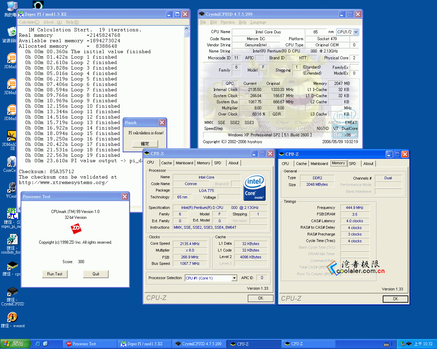The height and width of the screenshot is (349, 437).
Task: Select the Mainboard tab in the CPU-Z window showing Processor info
Action: (x=184, y=163)
